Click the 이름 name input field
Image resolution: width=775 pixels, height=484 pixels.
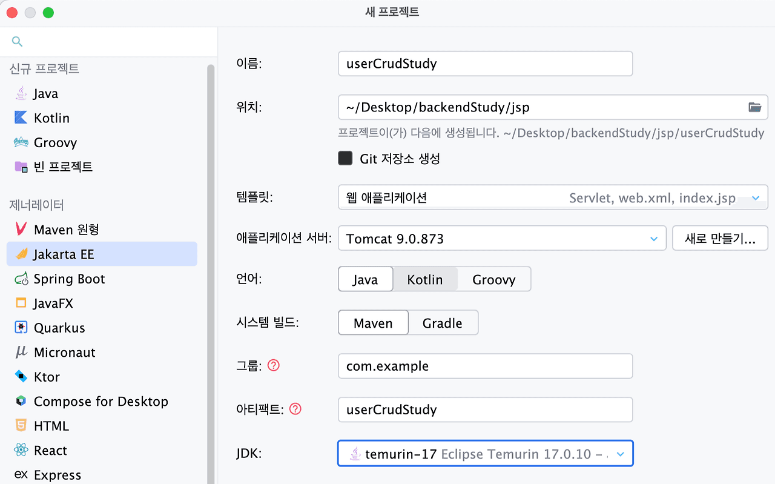485,64
